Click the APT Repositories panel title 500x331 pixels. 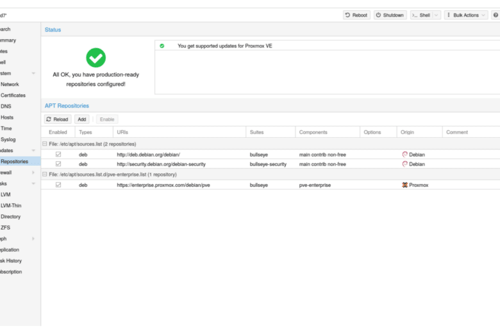click(67, 106)
